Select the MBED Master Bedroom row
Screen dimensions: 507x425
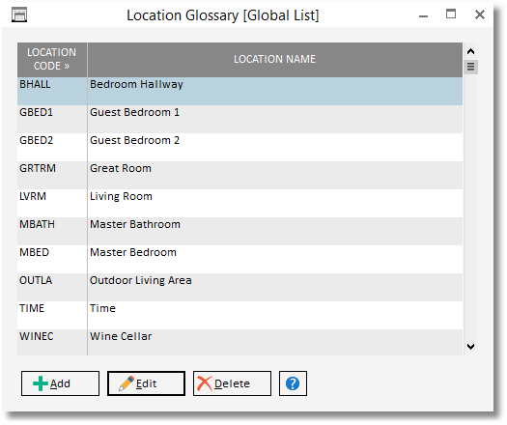point(239,259)
